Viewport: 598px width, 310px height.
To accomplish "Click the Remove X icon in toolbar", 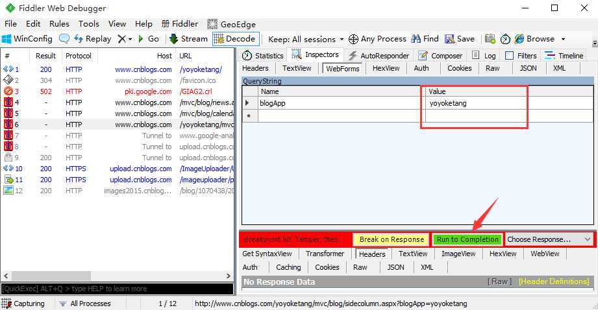I will point(121,39).
